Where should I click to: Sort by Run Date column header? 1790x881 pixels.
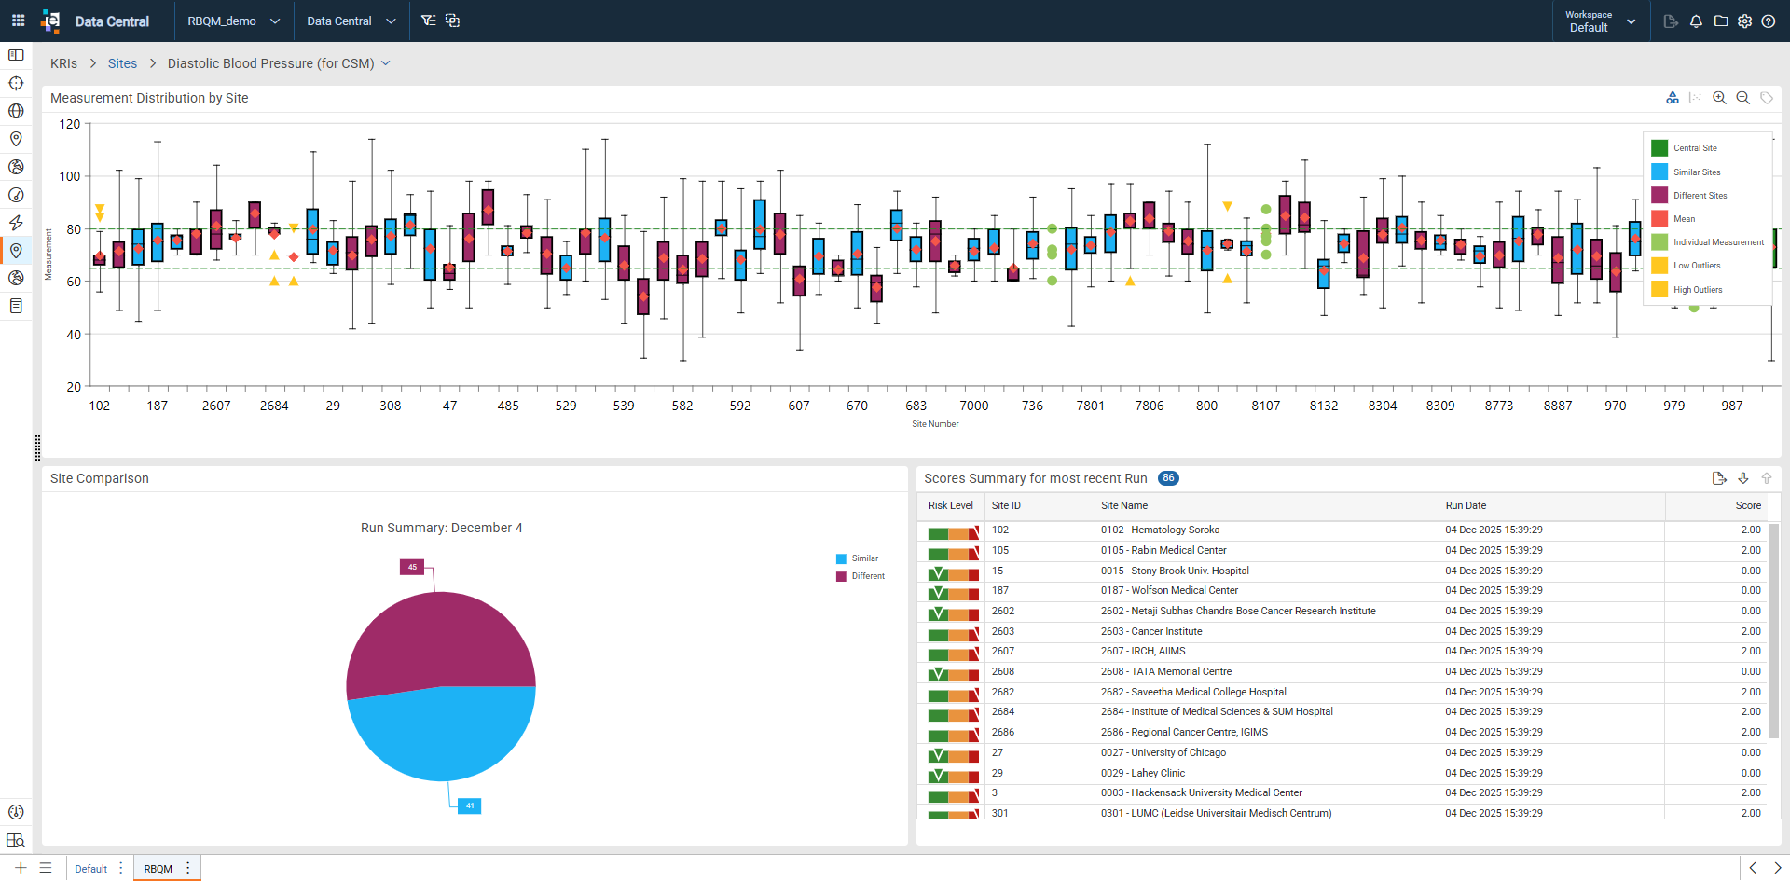[1551, 505]
